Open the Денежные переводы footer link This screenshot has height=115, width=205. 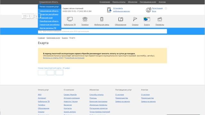point(98,105)
